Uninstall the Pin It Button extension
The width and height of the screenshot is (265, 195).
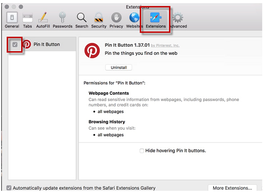[119, 67]
